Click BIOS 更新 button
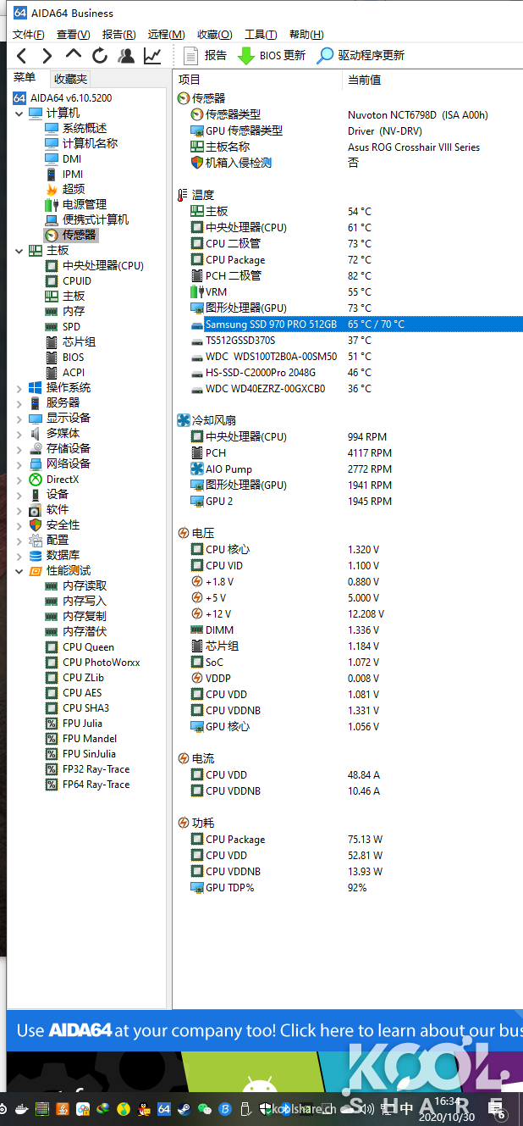 [272, 56]
